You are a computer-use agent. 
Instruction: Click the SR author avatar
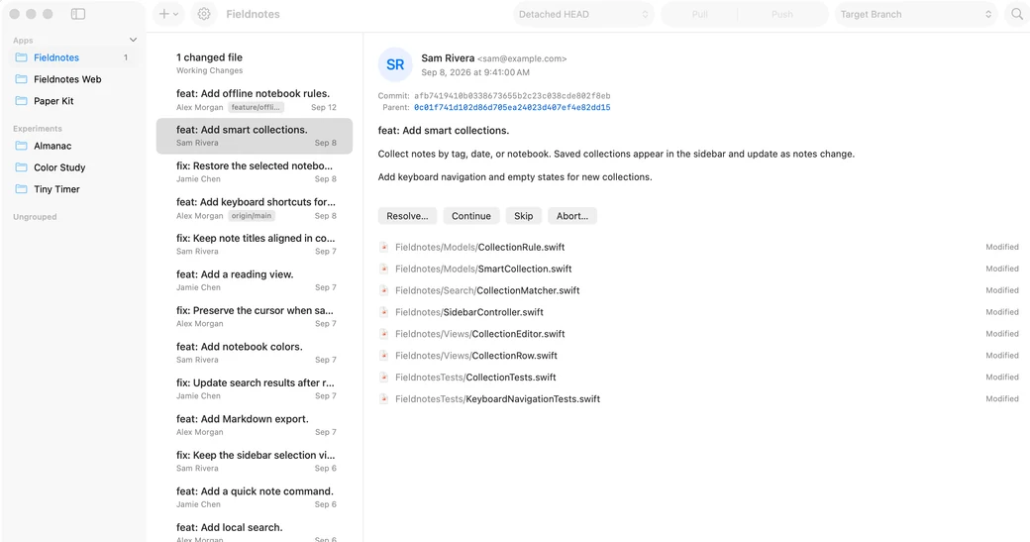pos(395,64)
